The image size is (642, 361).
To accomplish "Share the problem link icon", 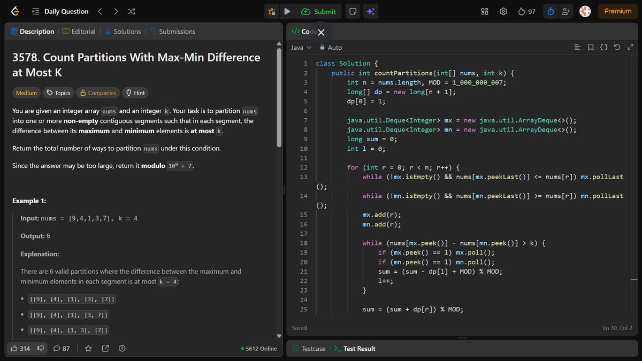I will pos(105,349).
